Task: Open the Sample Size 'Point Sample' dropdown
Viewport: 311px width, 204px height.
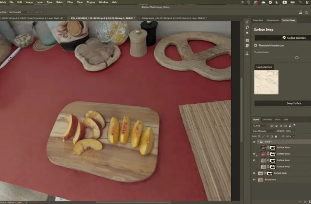Action: (x=19, y=12)
